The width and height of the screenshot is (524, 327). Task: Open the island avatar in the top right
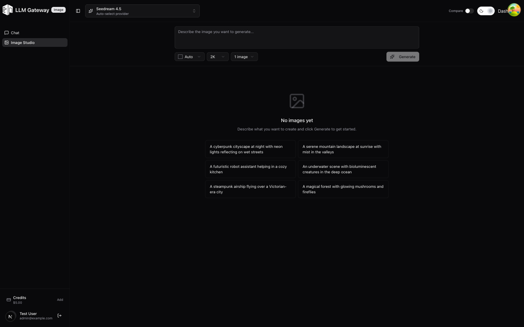click(x=514, y=10)
